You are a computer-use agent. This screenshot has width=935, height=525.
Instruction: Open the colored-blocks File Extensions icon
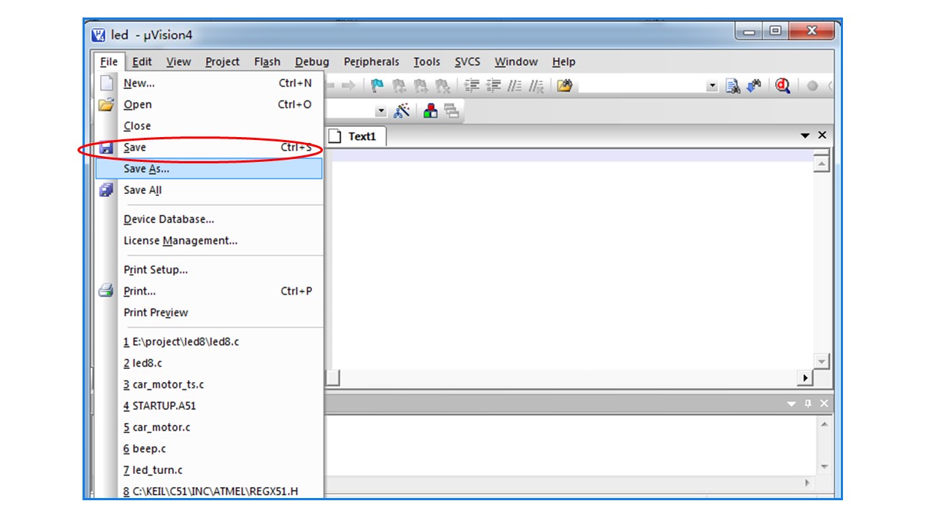[431, 111]
